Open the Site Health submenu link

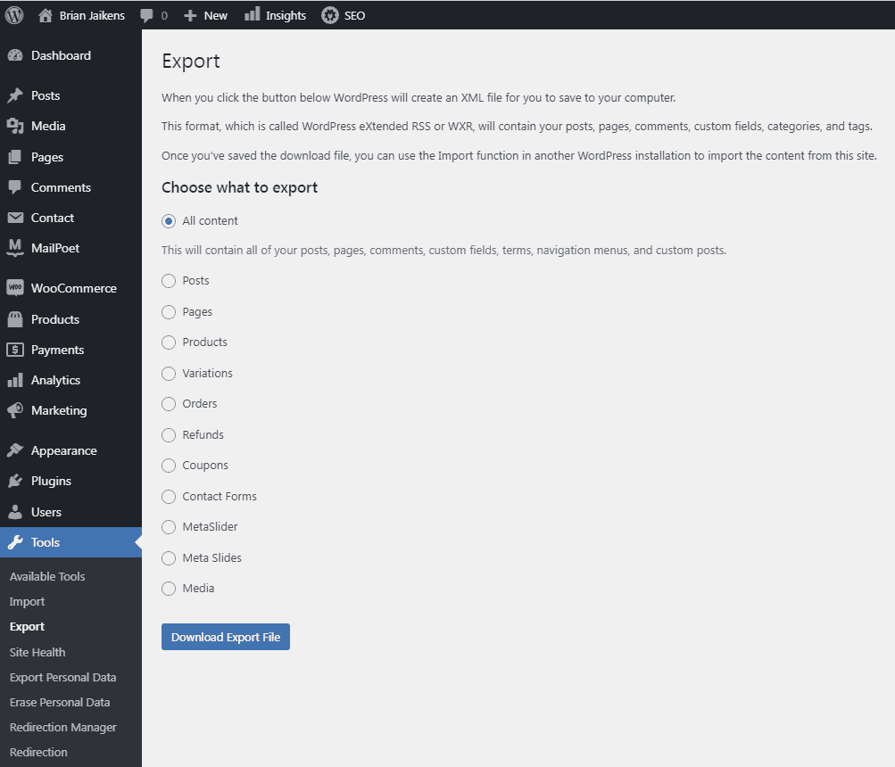tap(37, 652)
